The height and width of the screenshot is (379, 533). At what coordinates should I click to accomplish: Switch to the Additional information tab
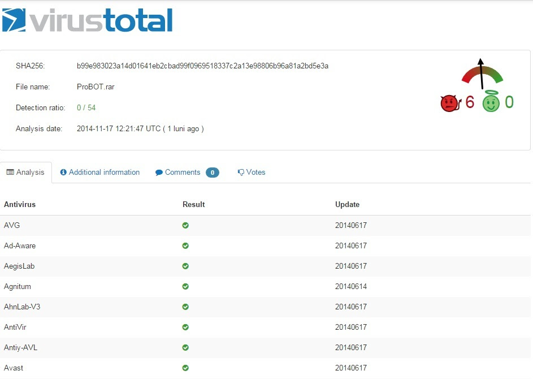(x=100, y=172)
